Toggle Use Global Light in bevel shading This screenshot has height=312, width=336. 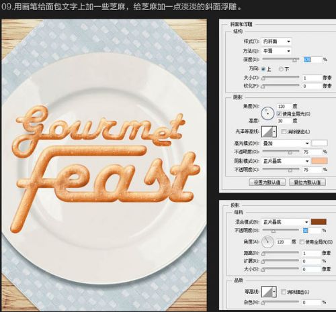tap(279, 113)
